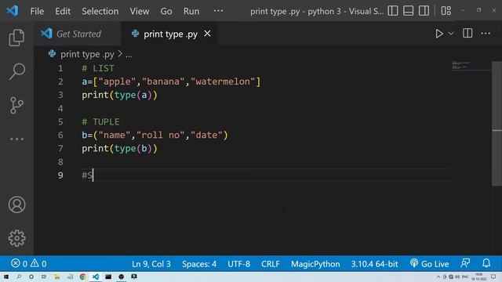This screenshot has height=282, width=502.
Task: Show additional views ellipsis in activity bar
Action: click(x=16, y=139)
